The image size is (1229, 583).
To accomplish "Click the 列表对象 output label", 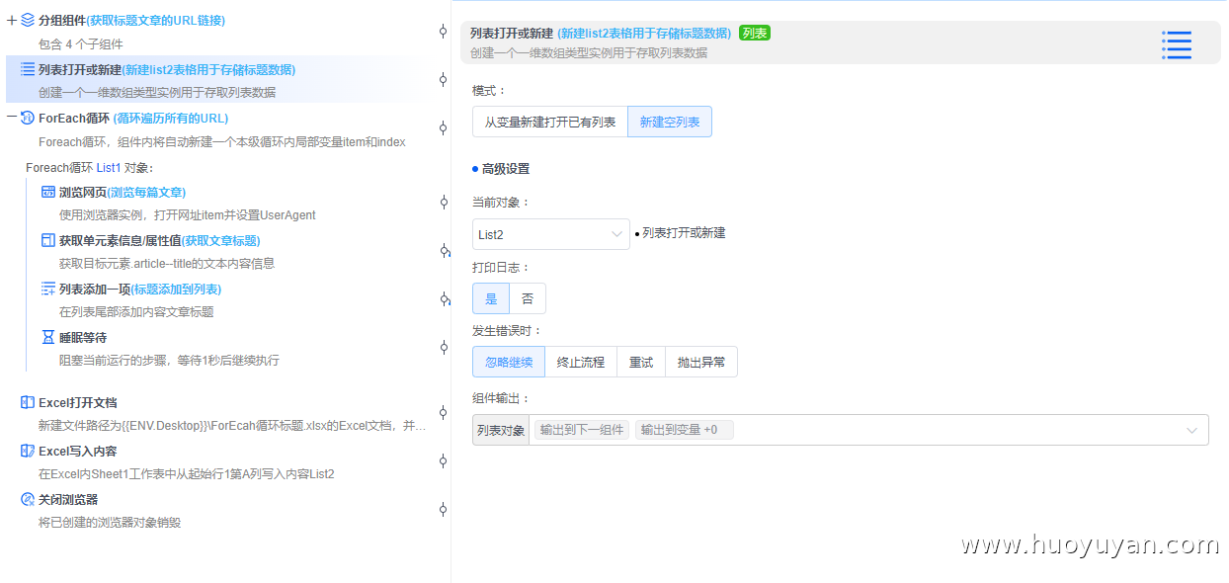I will pyautogui.click(x=501, y=430).
